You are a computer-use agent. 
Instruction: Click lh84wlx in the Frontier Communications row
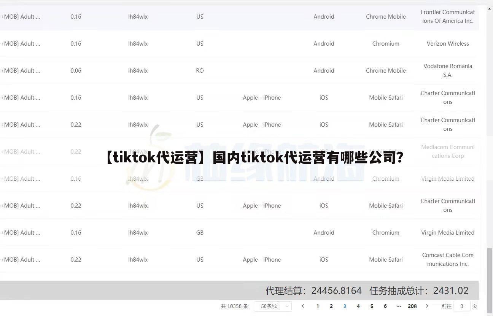[x=138, y=16]
